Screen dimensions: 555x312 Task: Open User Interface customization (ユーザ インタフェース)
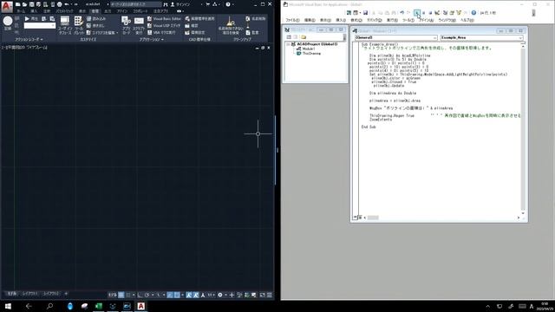coord(65,25)
